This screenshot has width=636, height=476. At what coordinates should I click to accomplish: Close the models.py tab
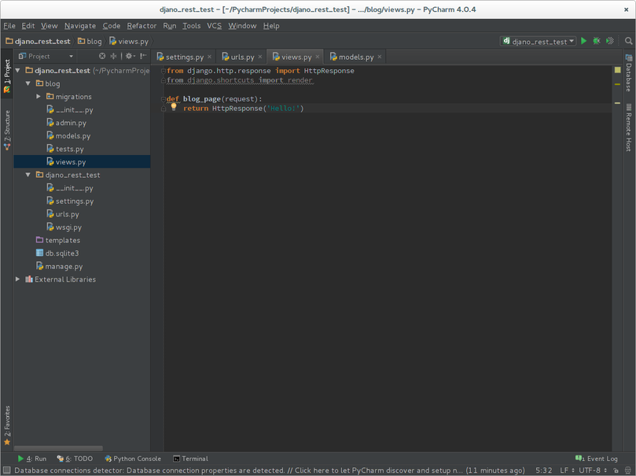[x=380, y=57]
